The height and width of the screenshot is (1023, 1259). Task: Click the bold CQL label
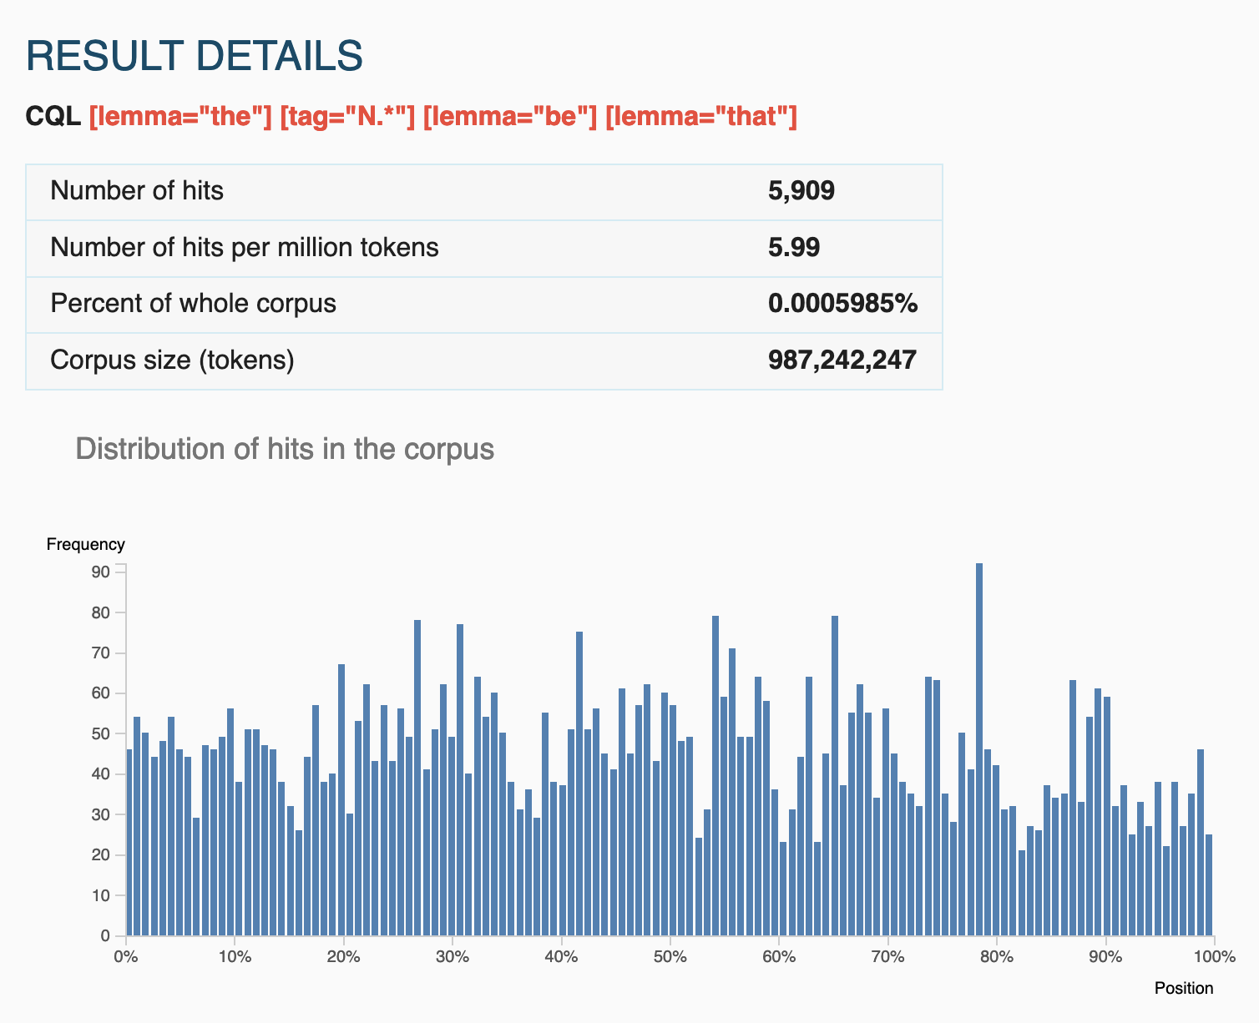[53, 117]
